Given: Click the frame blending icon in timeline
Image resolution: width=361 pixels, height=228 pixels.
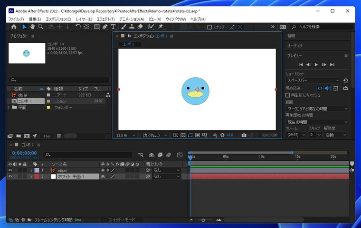Looking at the screenshot, I should coord(160,155).
